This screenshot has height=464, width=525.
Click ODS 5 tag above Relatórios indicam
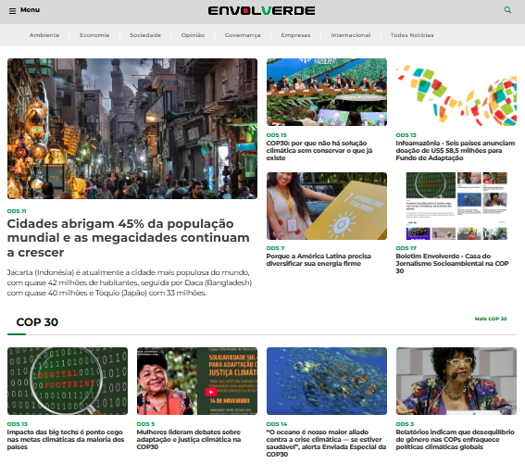(x=405, y=424)
